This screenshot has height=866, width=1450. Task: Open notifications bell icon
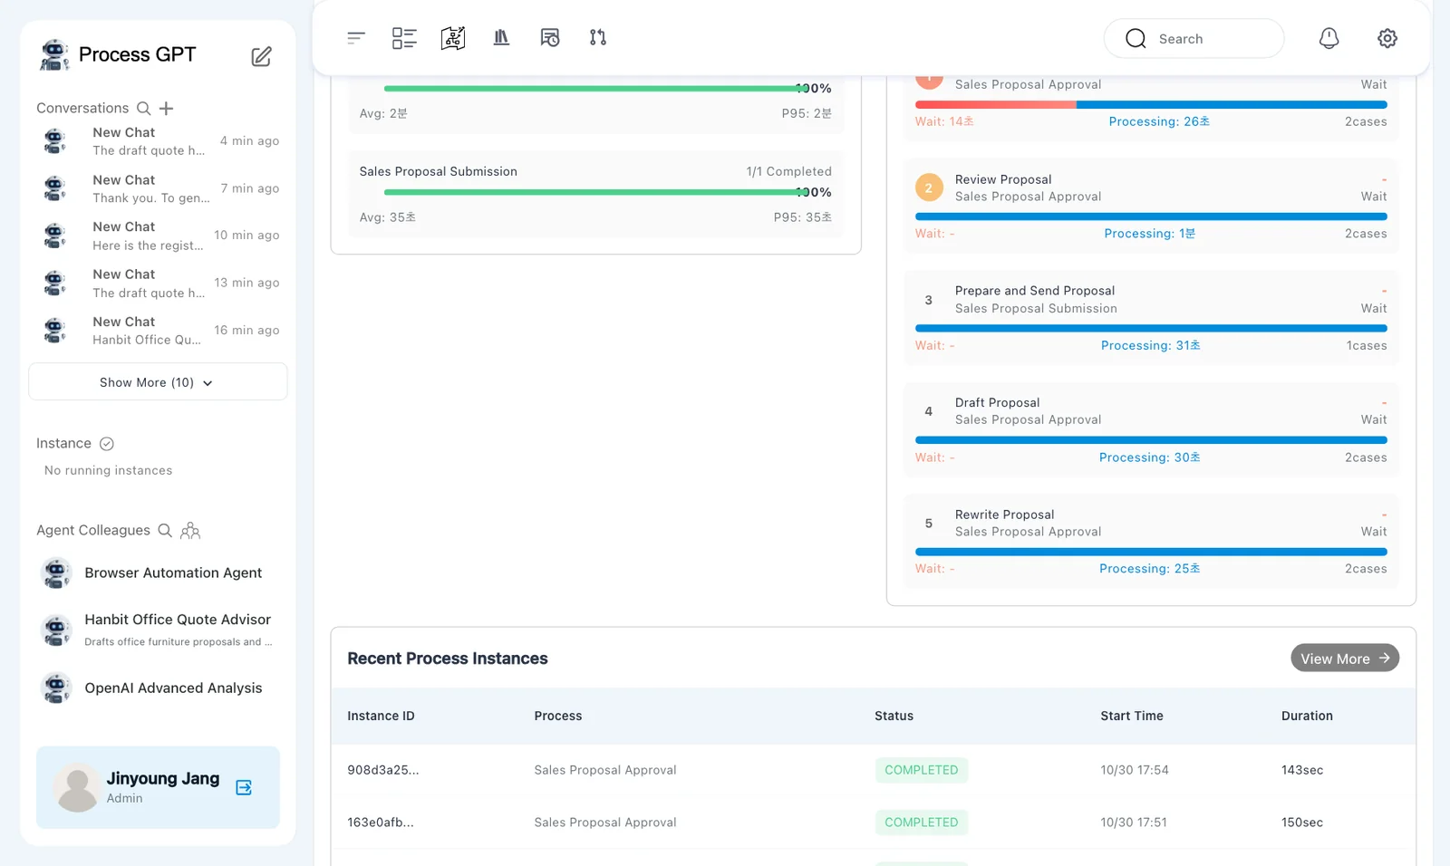[1329, 38]
